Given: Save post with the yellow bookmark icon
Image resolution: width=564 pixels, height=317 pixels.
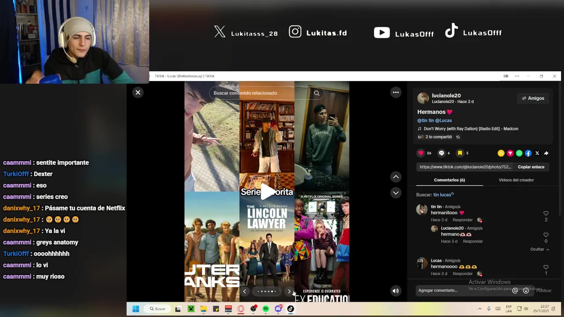Looking at the screenshot, I should 460,153.
